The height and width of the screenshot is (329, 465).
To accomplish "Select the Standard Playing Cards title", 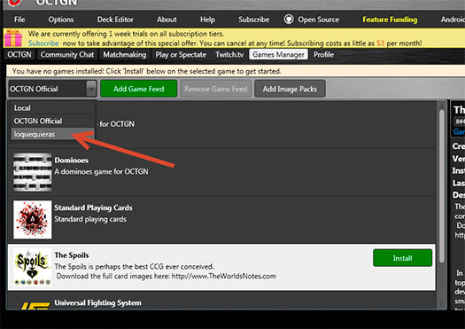I will click(93, 208).
